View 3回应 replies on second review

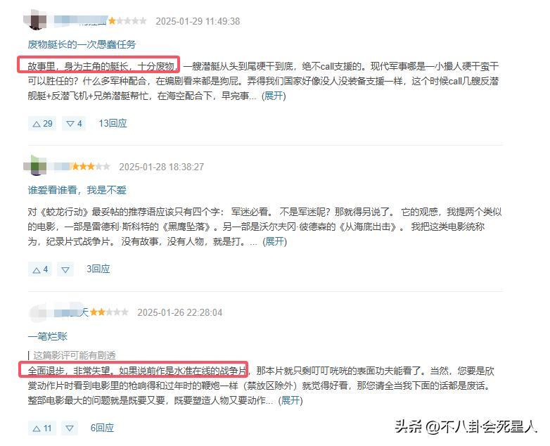click(98, 269)
